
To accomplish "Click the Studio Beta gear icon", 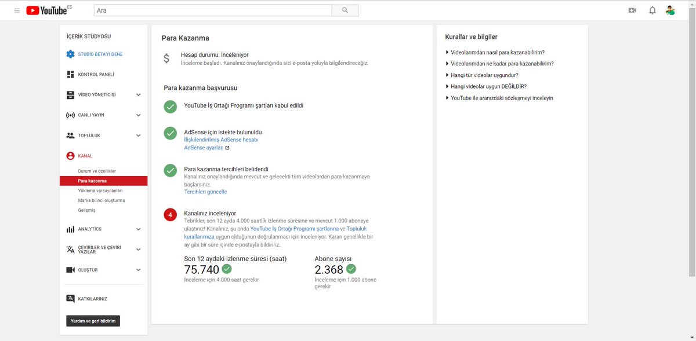I will 70,54.
